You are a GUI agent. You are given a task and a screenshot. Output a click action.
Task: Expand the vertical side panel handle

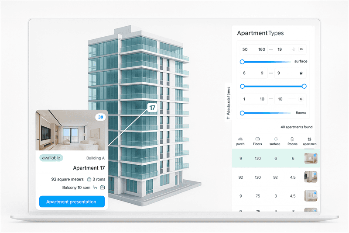point(228,103)
